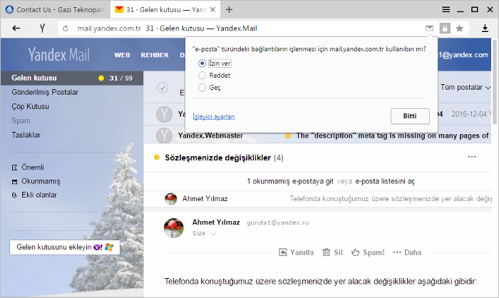Image resolution: width=499 pixels, height=298 pixels.
Task: Open thread options three dots menu
Action: point(472,157)
